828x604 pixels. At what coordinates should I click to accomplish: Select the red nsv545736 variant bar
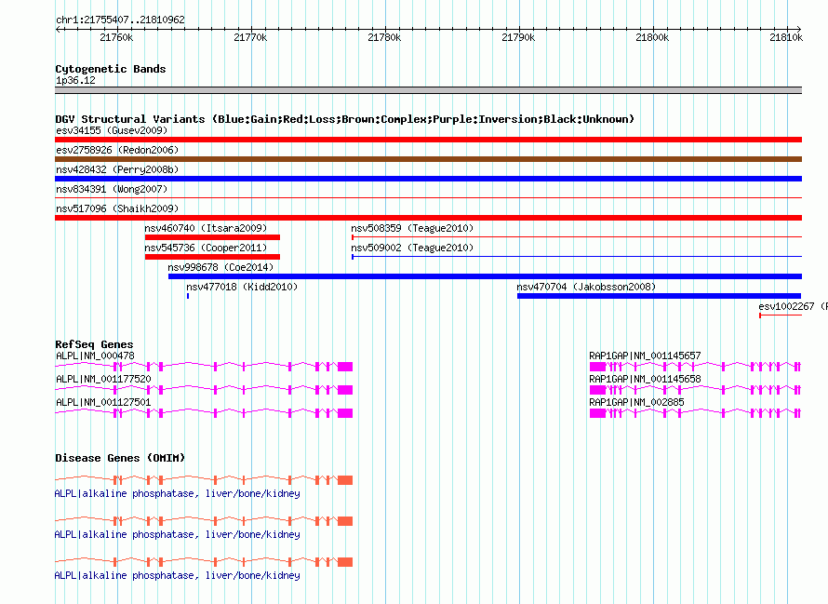pos(212,257)
